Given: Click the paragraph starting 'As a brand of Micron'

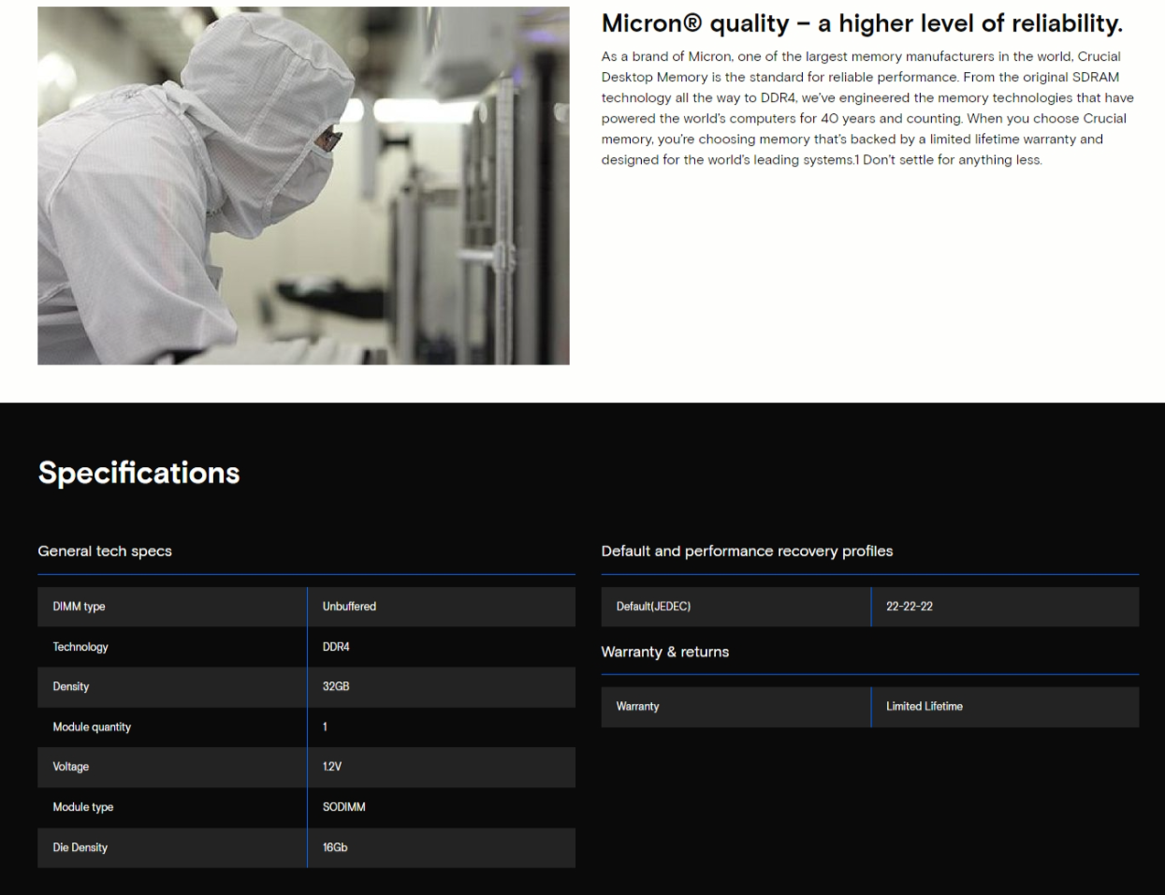Looking at the screenshot, I should pos(867,108).
